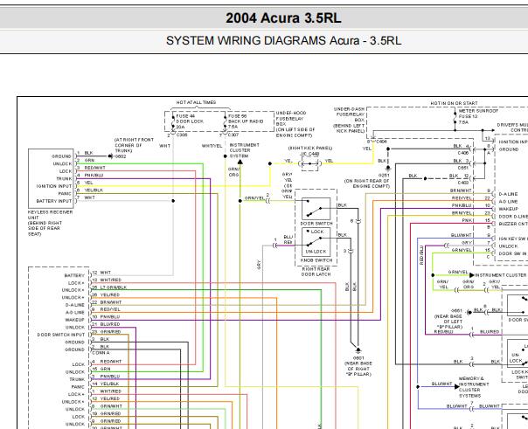Click the "INSTRUMENT CLUSTER SYSTEM" reference near C307
Image resolution: width=528 pixels, height=429 pixels.
click(244, 150)
